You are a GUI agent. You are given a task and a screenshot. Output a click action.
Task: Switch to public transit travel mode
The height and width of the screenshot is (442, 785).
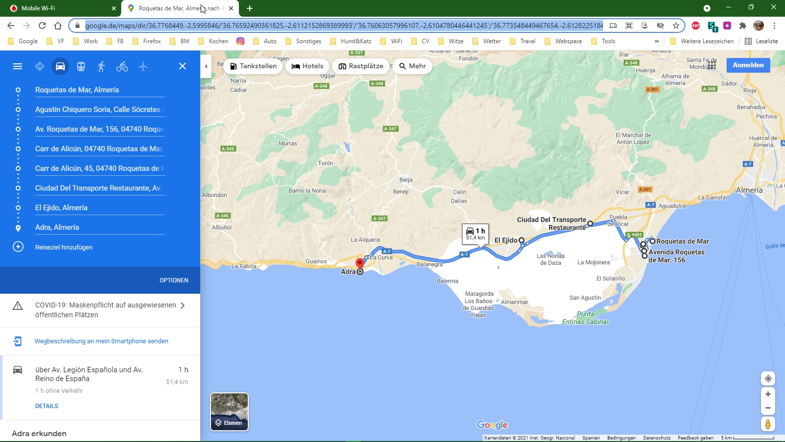point(81,66)
